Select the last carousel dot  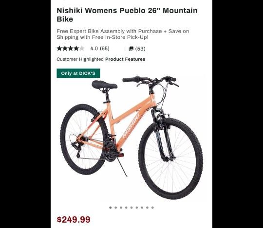coord(152,208)
